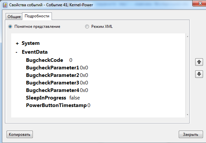
Task: Select the BugcheckParameter2 row
Action: point(53,75)
